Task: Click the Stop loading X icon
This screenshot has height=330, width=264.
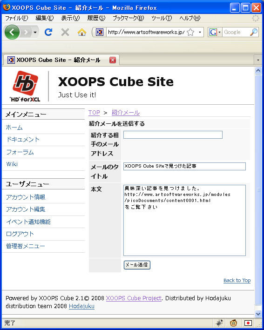Action: [65, 32]
